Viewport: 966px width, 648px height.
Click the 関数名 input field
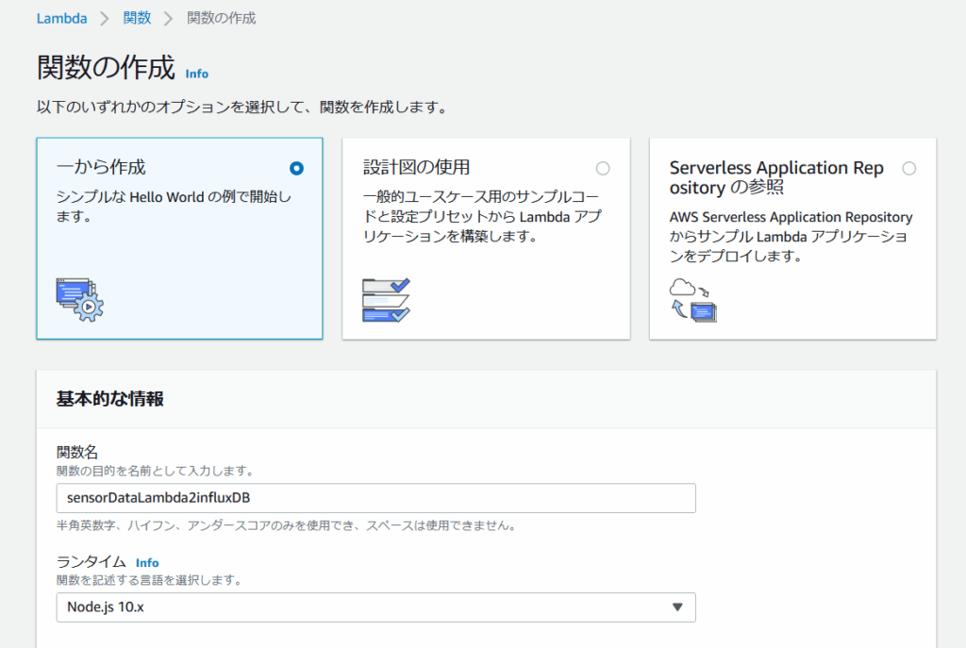coord(375,498)
